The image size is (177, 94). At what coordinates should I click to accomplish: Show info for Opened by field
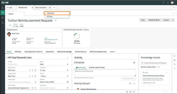coord(68,88)
